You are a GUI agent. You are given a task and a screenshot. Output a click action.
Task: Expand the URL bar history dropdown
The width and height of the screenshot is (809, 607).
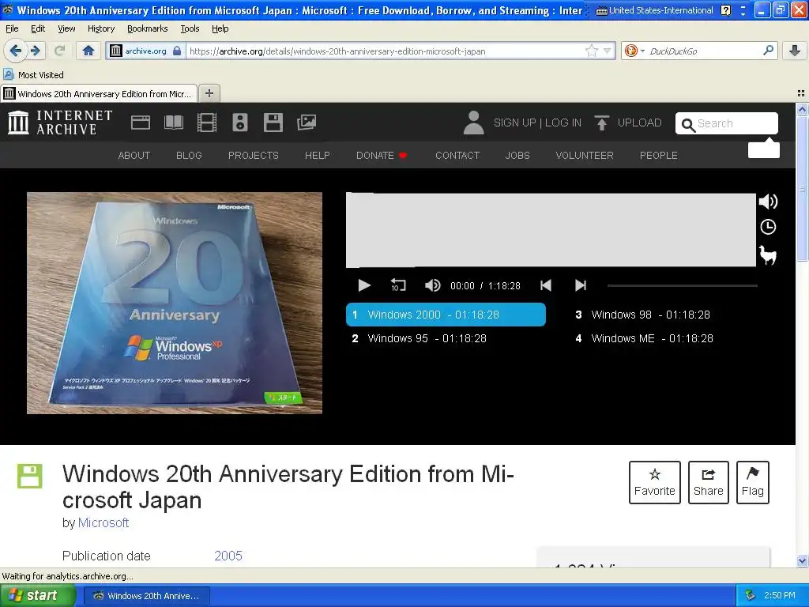[608, 51]
